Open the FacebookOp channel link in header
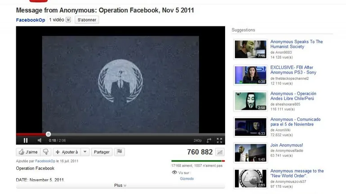This screenshot has height=194, width=346. coord(31,20)
